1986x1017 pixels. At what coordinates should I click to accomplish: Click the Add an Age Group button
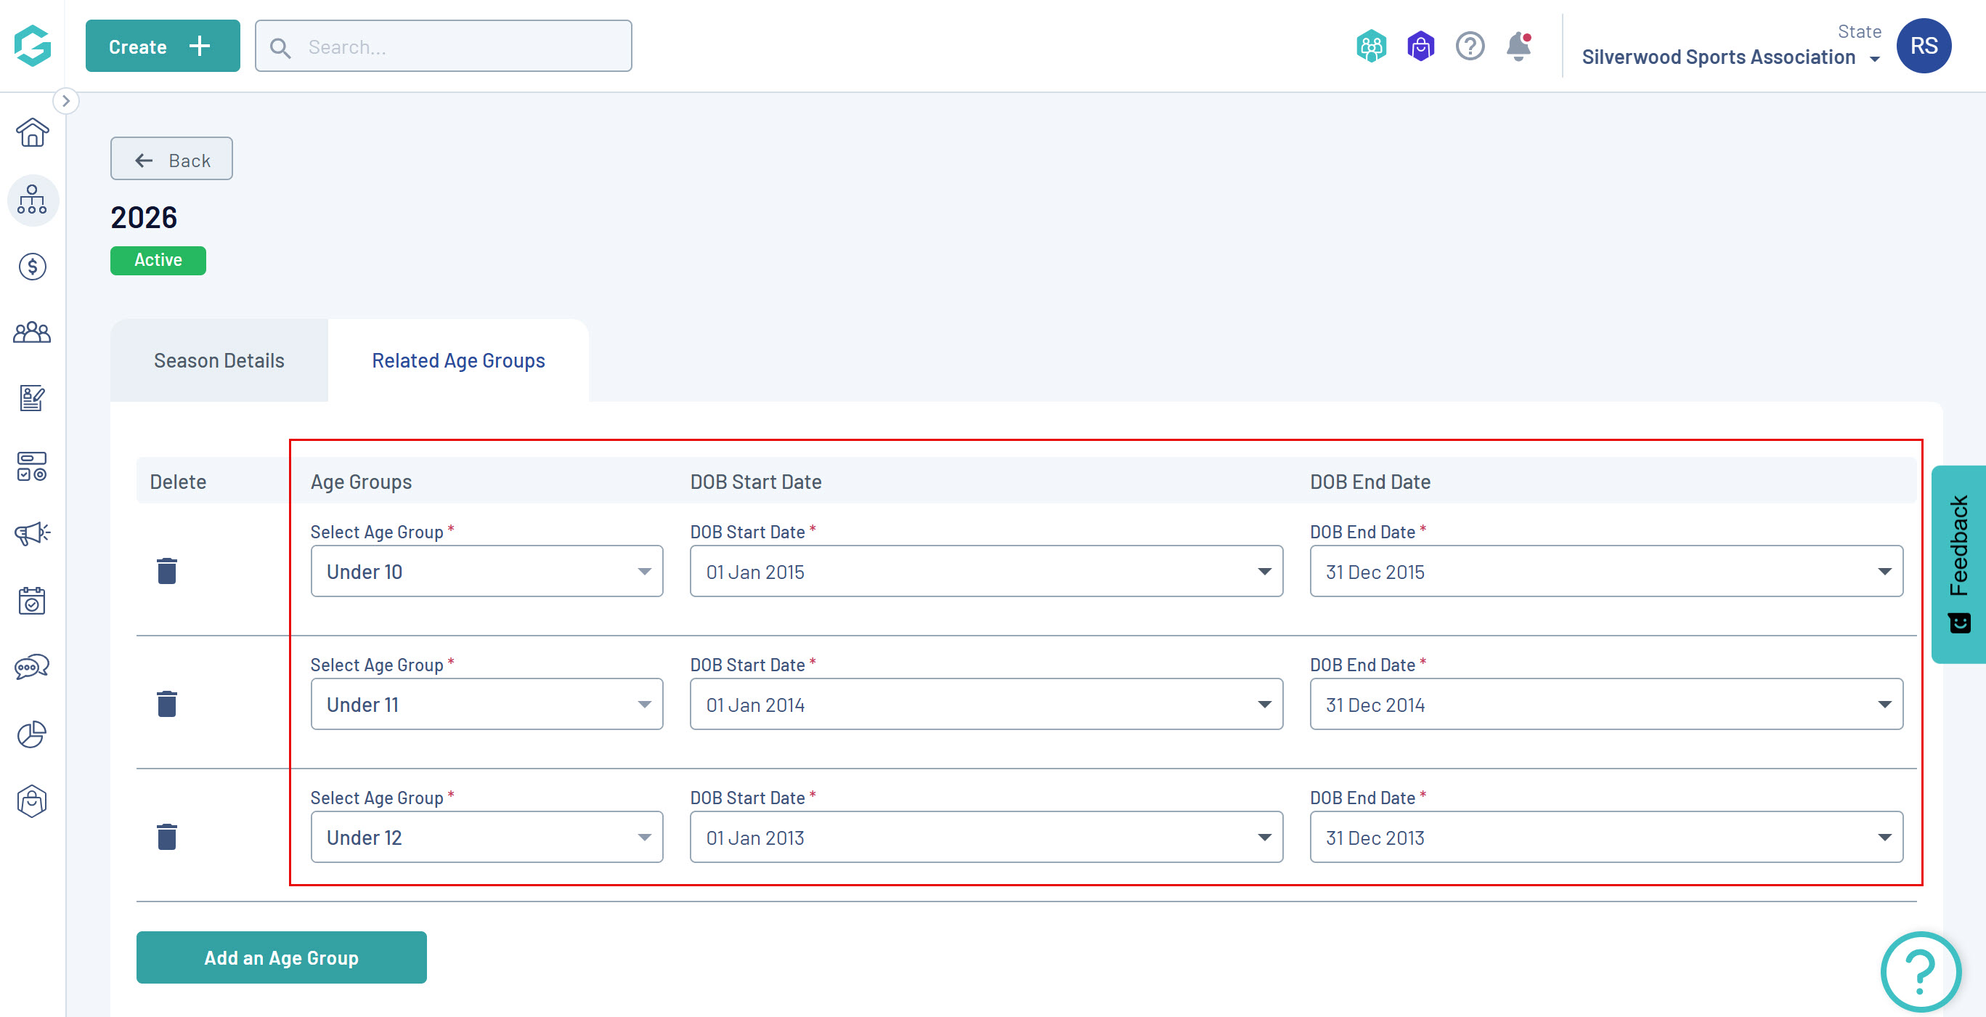point(280,957)
